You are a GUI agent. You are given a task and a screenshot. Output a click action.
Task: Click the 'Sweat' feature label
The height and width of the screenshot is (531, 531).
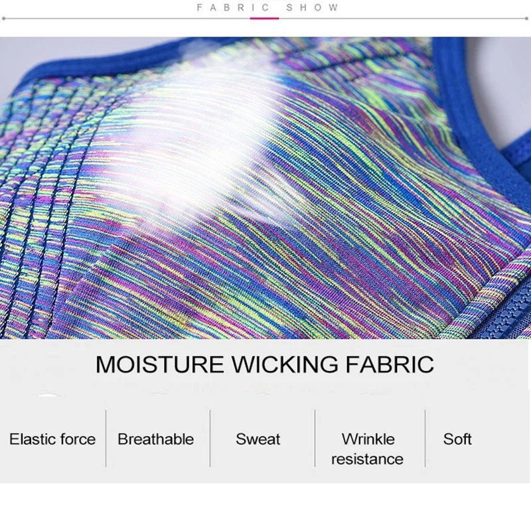tap(258, 439)
